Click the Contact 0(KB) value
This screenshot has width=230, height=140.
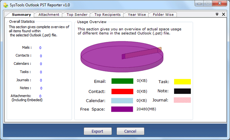click(142, 91)
